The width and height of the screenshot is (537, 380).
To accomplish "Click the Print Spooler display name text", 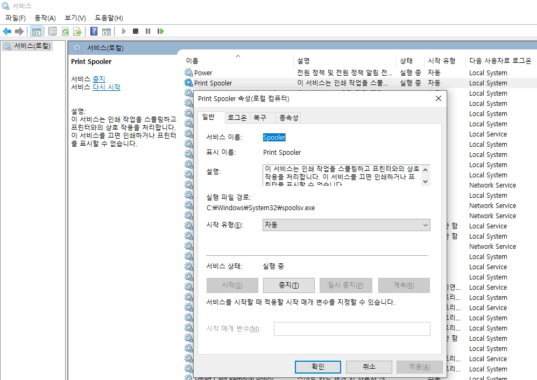I will point(282,153).
